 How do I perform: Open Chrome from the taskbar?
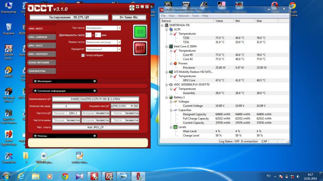point(65,177)
